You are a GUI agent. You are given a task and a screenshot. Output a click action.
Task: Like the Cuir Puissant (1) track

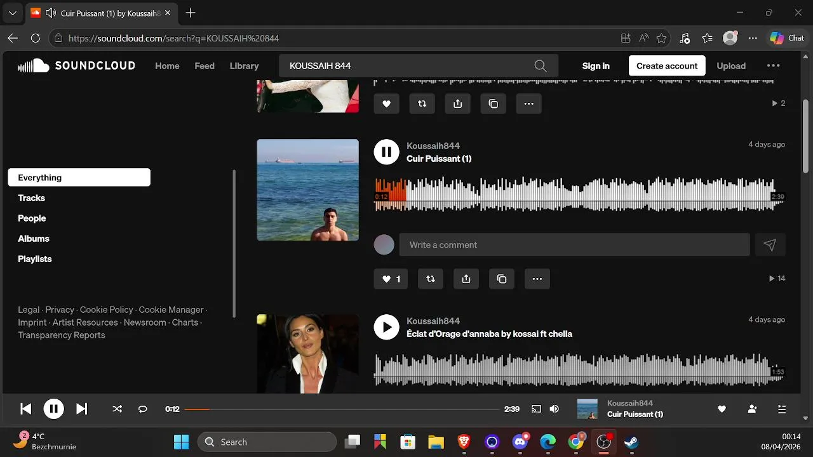(x=391, y=279)
